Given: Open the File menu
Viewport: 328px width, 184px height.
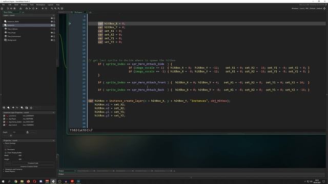Looking at the screenshot, I should (4, 5).
